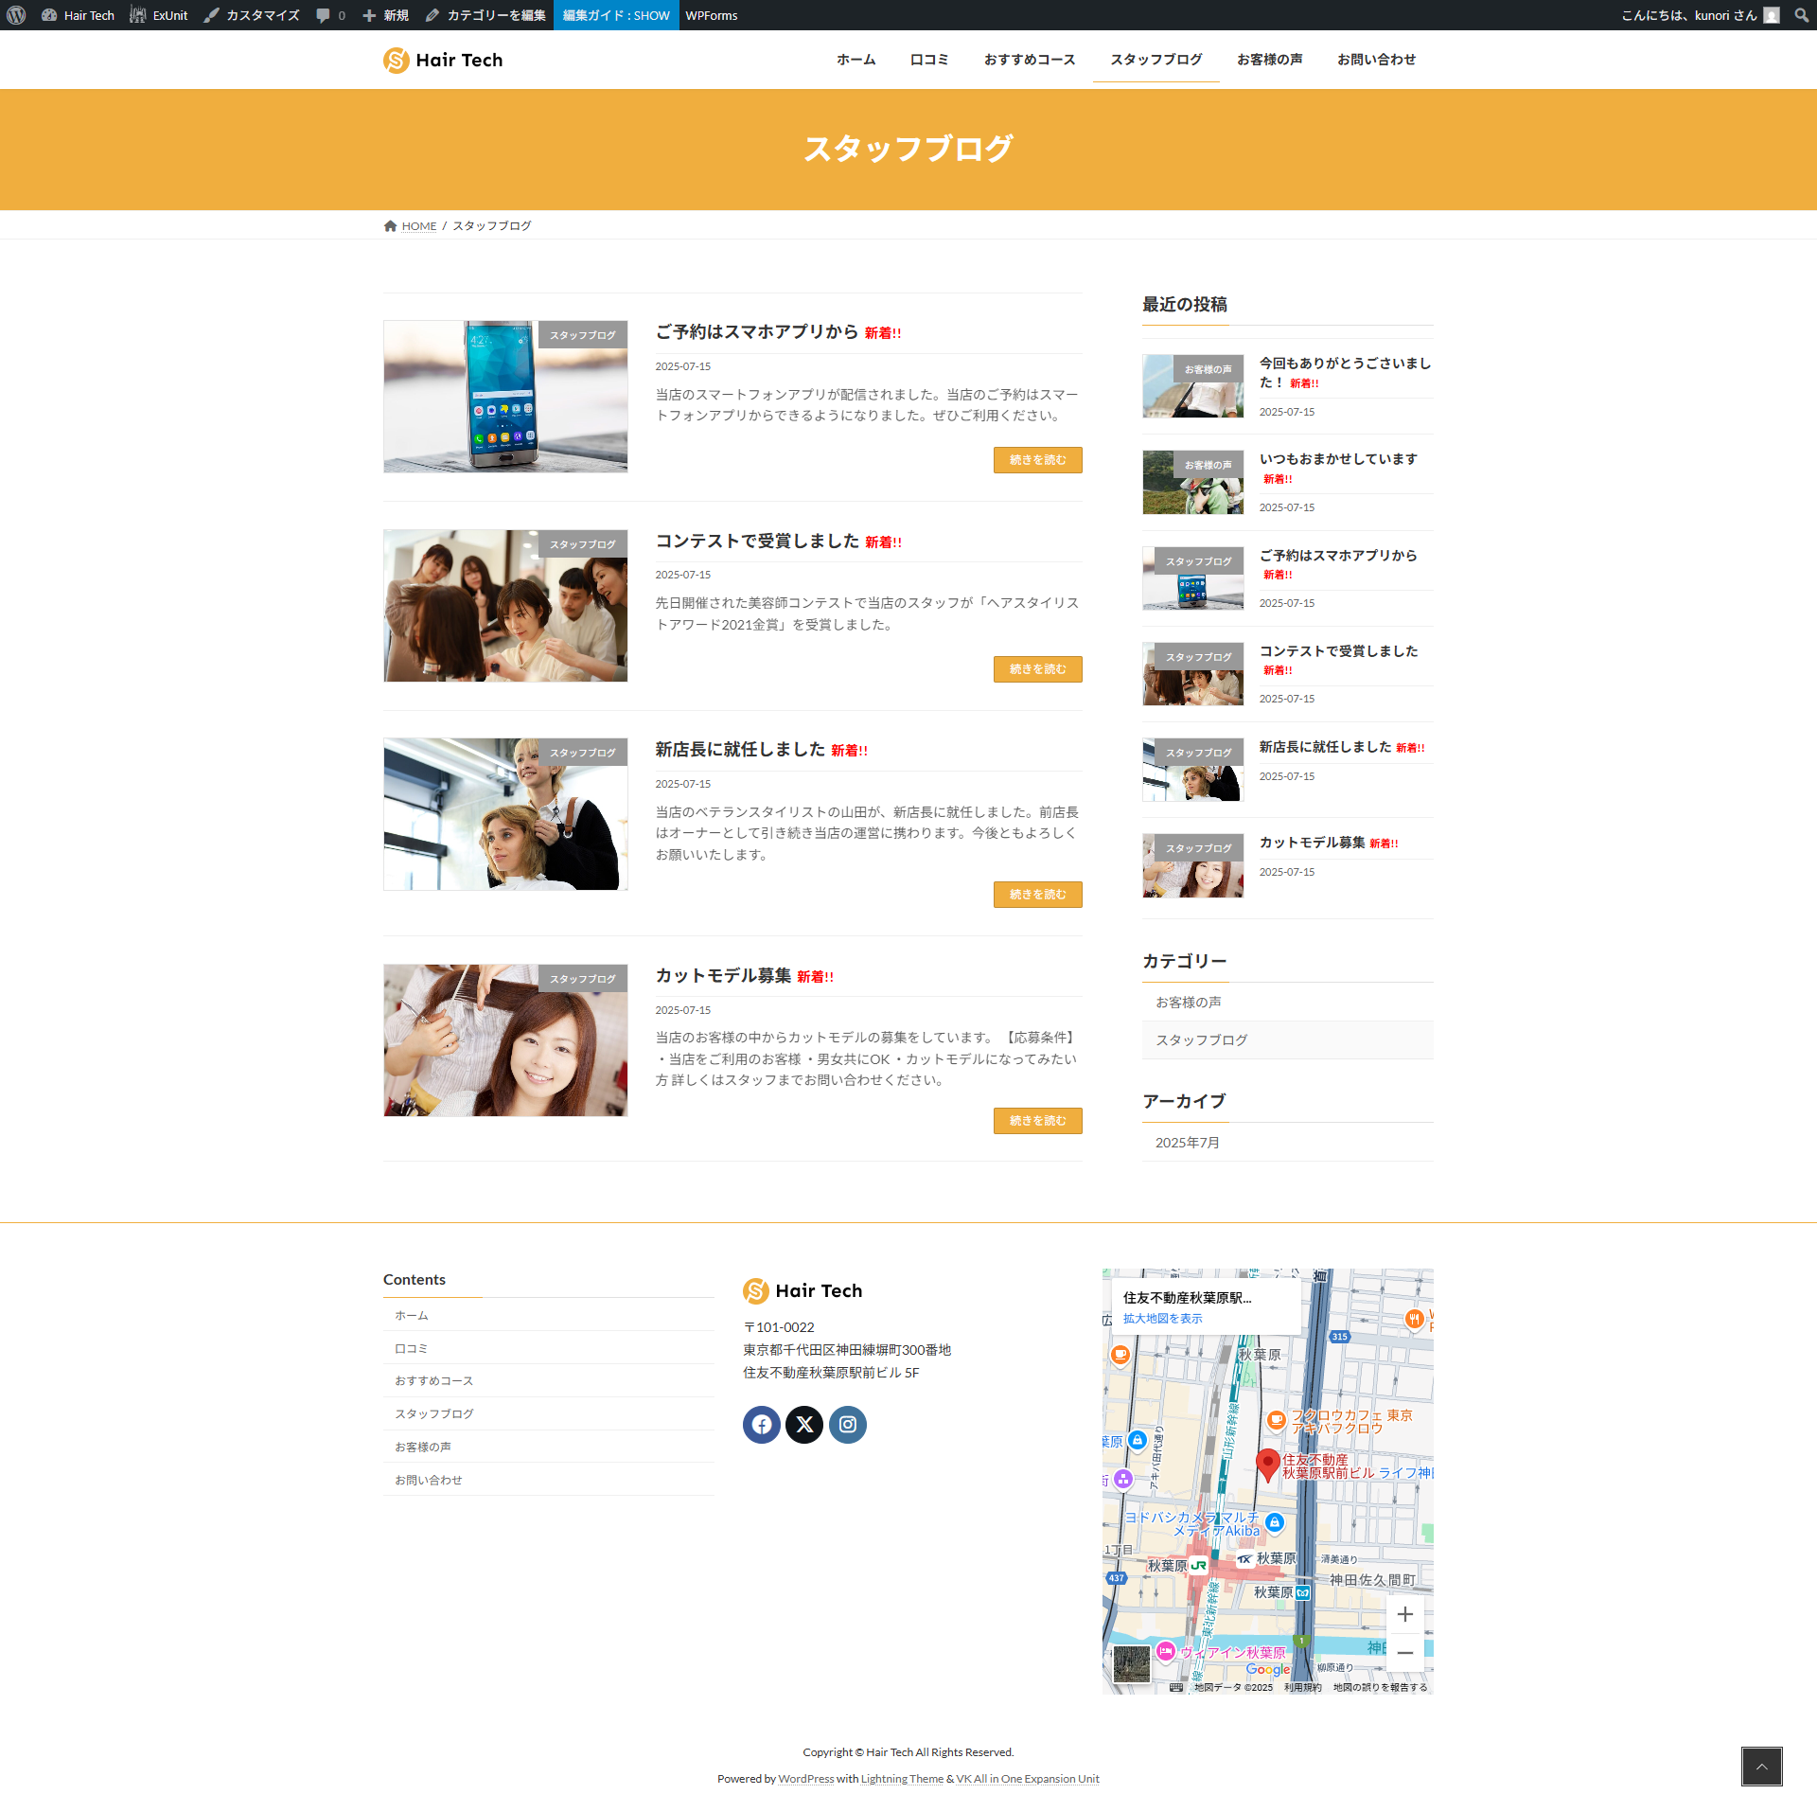Screen dimensions: 1817x1812
Task: Click the home icon in breadcrumb
Action: (390, 226)
